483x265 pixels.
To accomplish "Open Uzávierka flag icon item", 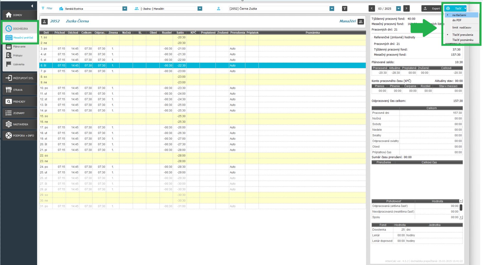I will (x=18, y=64).
